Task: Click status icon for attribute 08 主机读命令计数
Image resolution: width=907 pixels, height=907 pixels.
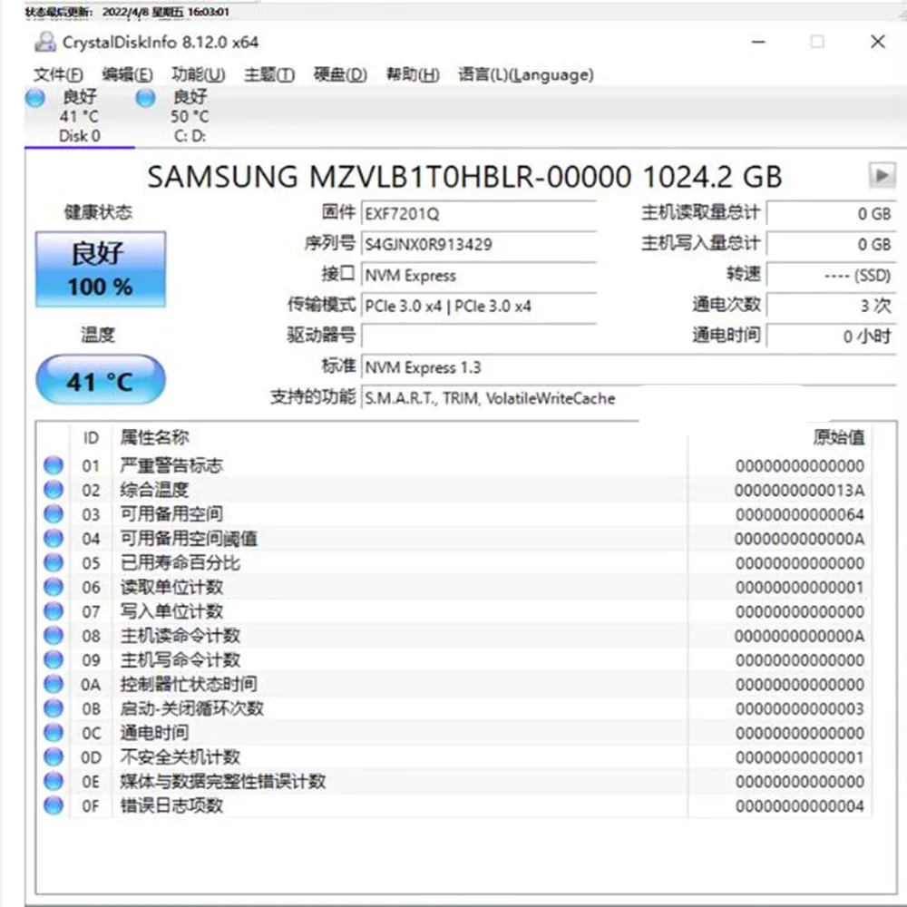Action: 54,636
